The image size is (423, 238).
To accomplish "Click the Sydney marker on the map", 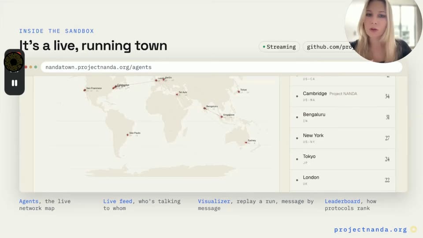I will (246, 142).
